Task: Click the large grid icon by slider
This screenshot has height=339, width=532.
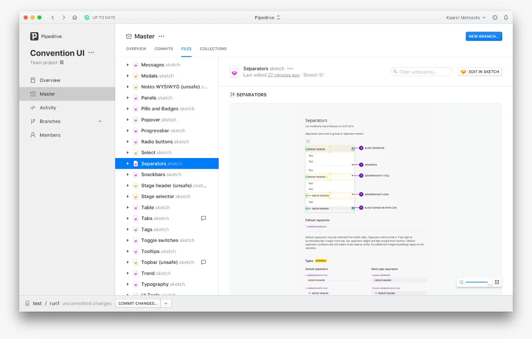Action: pos(497,282)
